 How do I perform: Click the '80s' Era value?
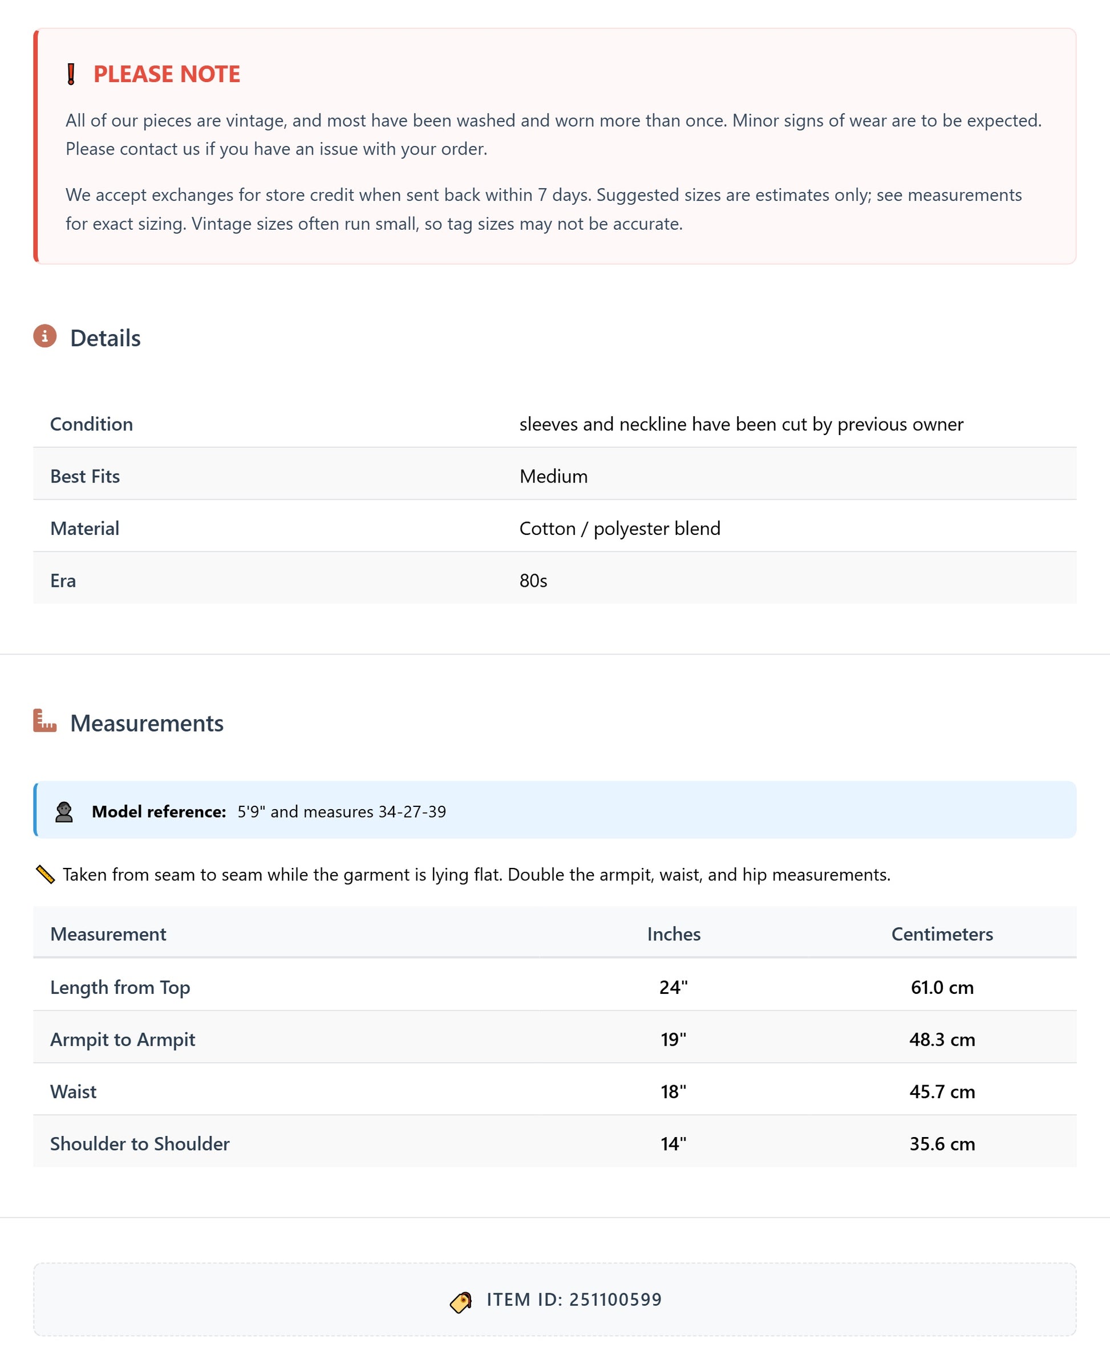[533, 580]
